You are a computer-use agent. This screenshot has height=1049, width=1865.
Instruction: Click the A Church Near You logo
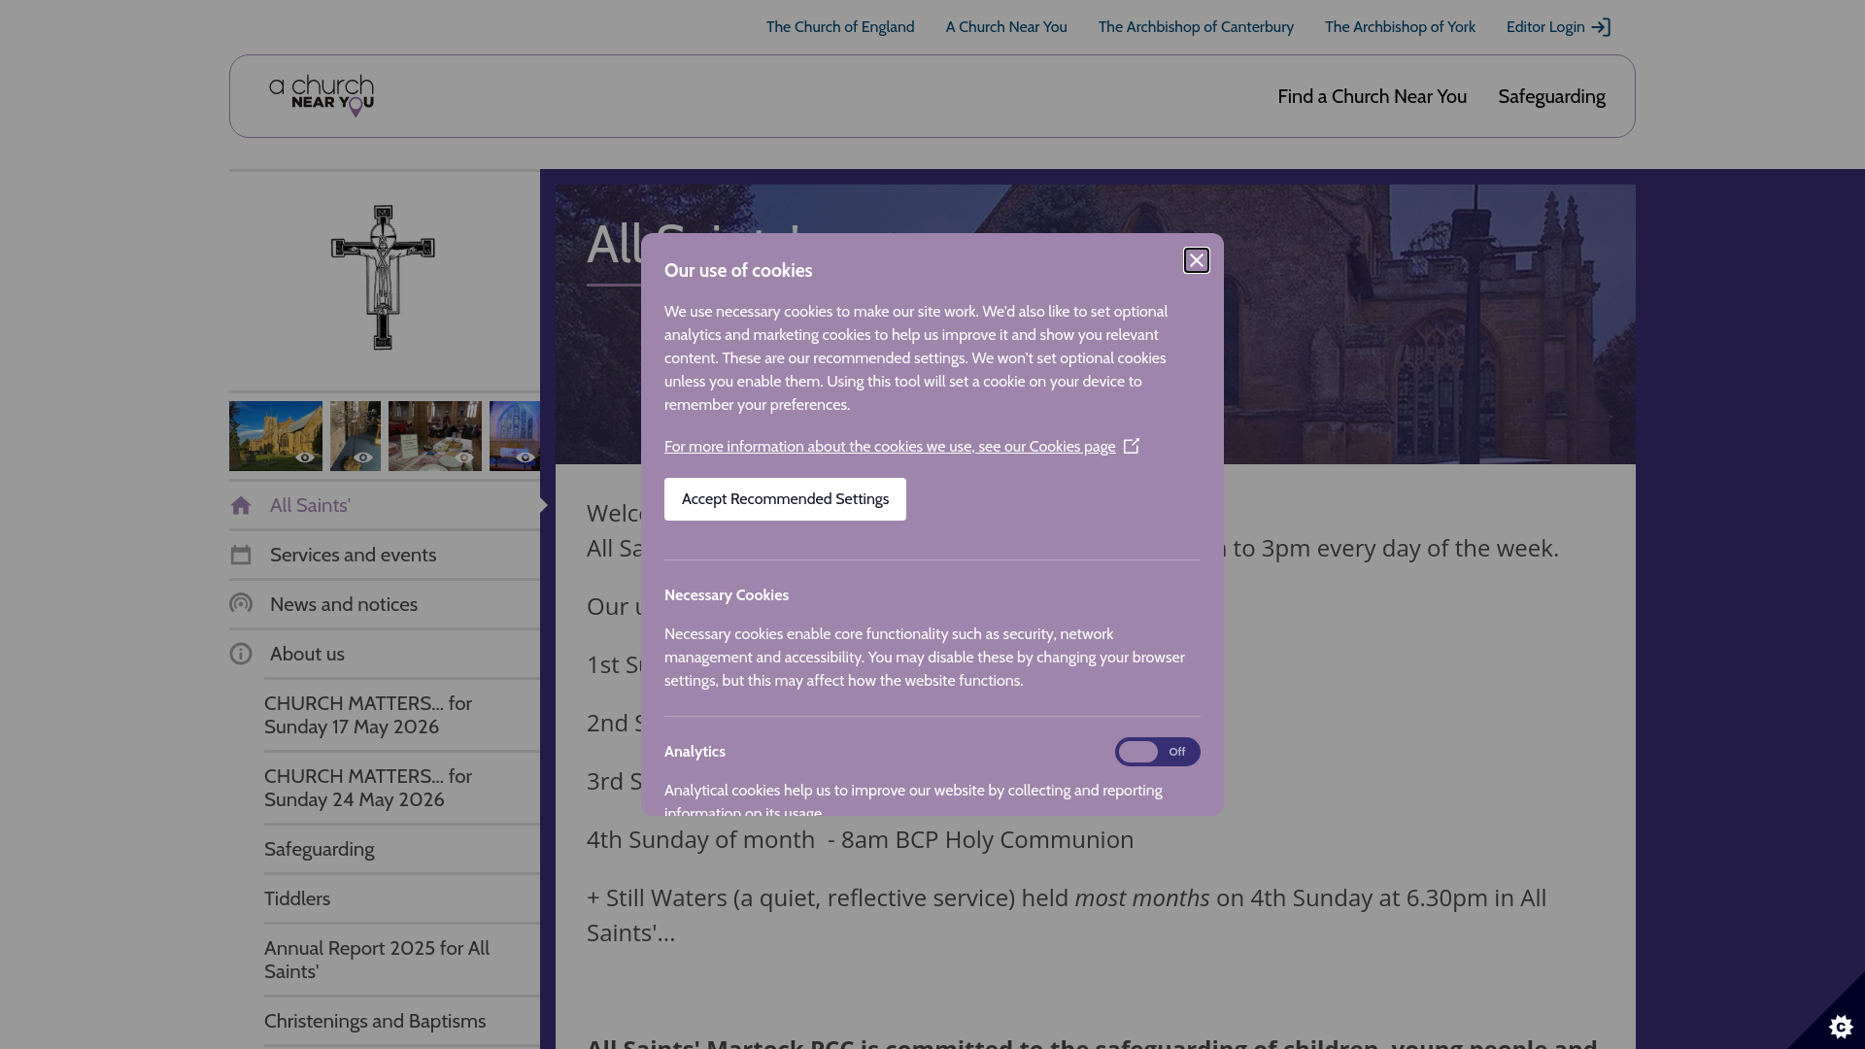[322, 96]
